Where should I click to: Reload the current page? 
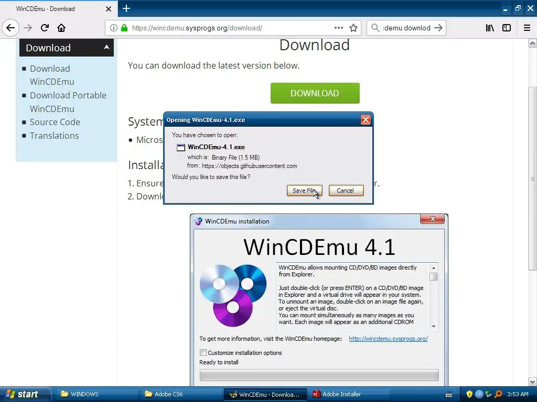(x=45, y=28)
